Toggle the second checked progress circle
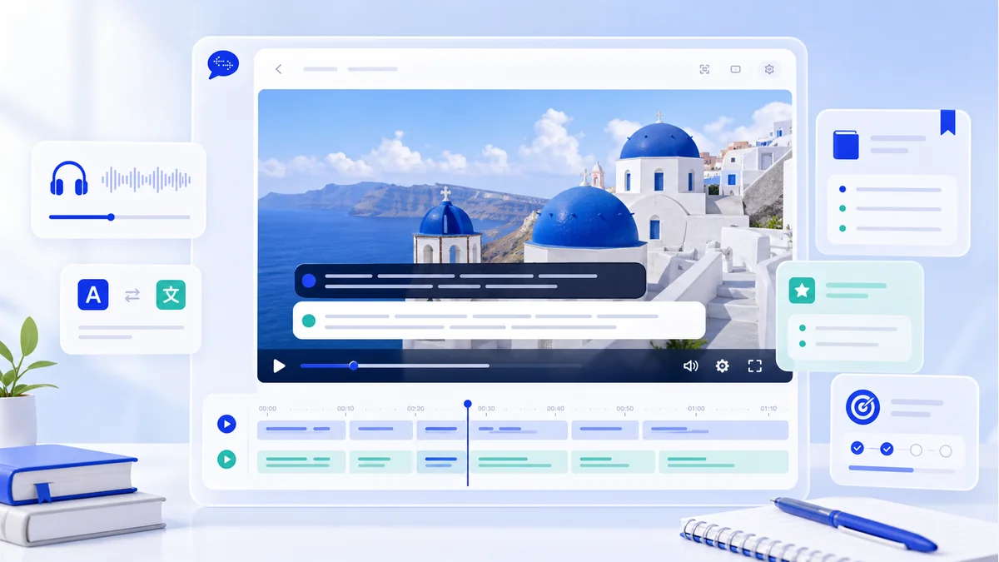The image size is (999, 562). (x=887, y=449)
